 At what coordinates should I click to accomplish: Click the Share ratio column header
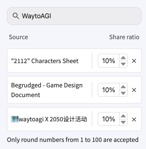[124, 37]
